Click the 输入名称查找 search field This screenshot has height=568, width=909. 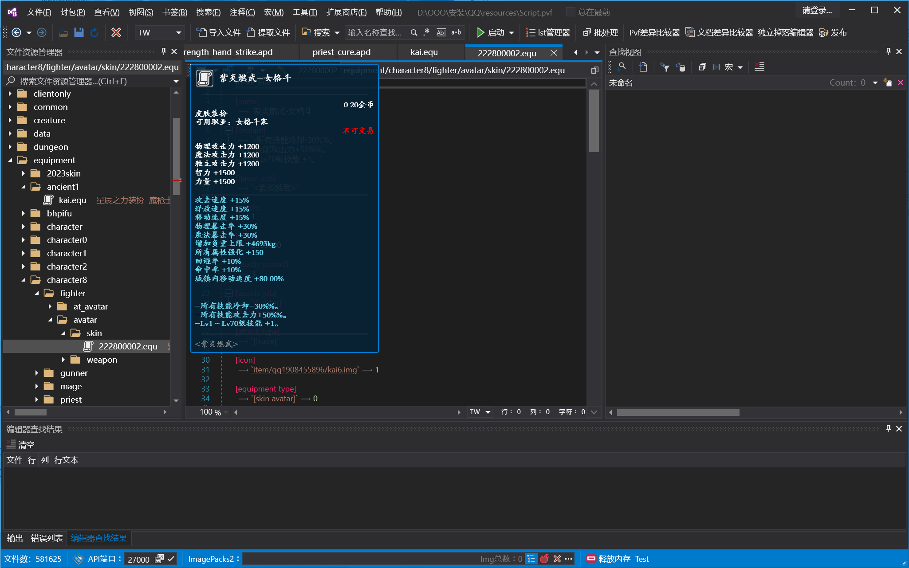tap(375, 32)
